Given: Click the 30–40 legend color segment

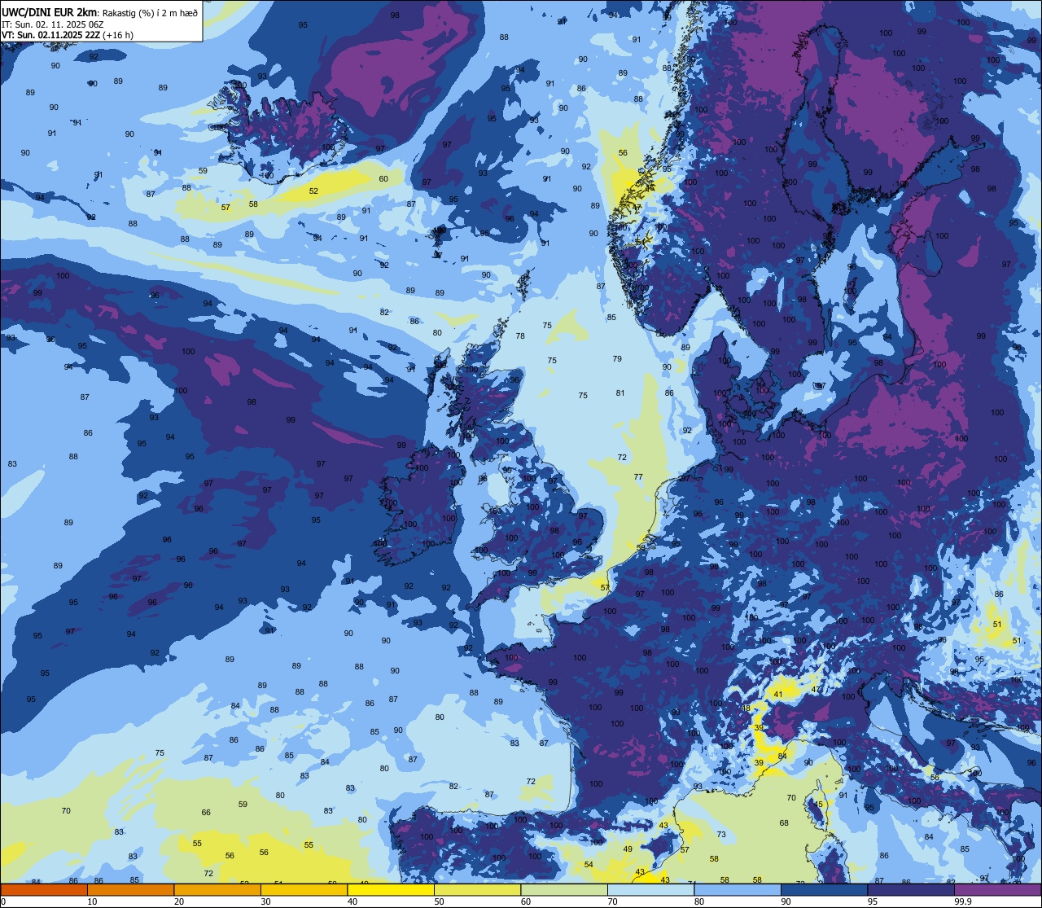Looking at the screenshot, I should [304, 890].
